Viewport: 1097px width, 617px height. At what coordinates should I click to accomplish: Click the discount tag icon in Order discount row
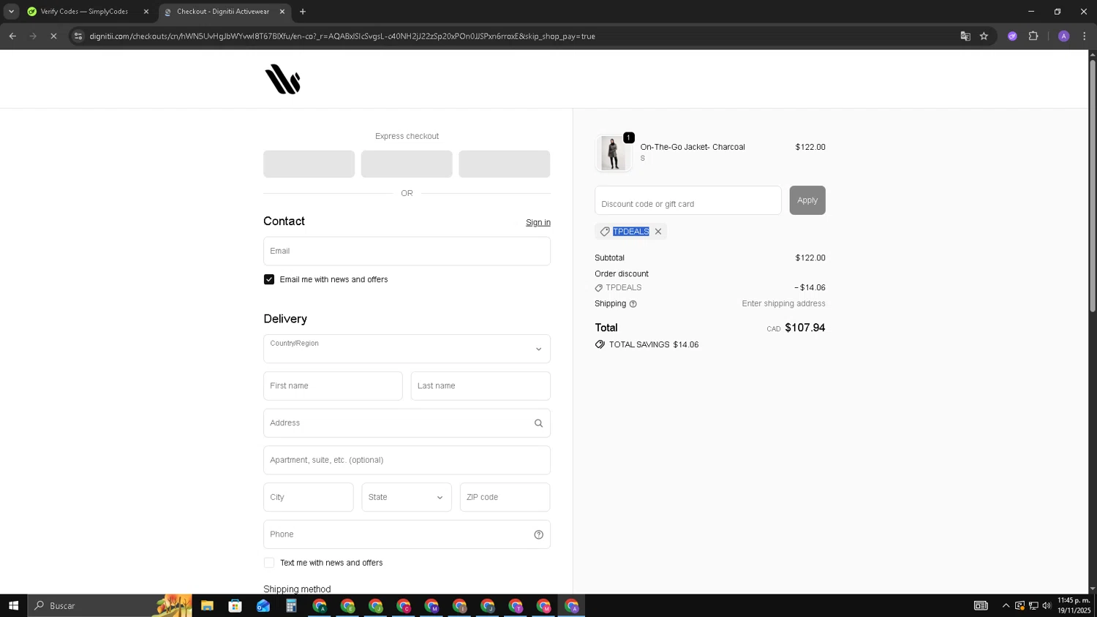point(599,288)
